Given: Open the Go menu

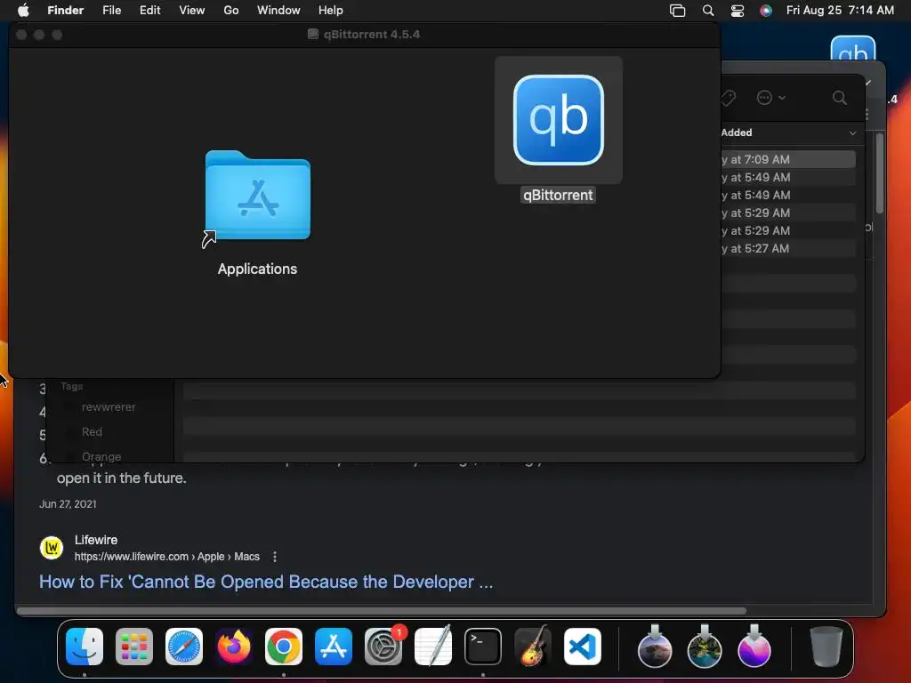Looking at the screenshot, I should [x=231, y=10].
